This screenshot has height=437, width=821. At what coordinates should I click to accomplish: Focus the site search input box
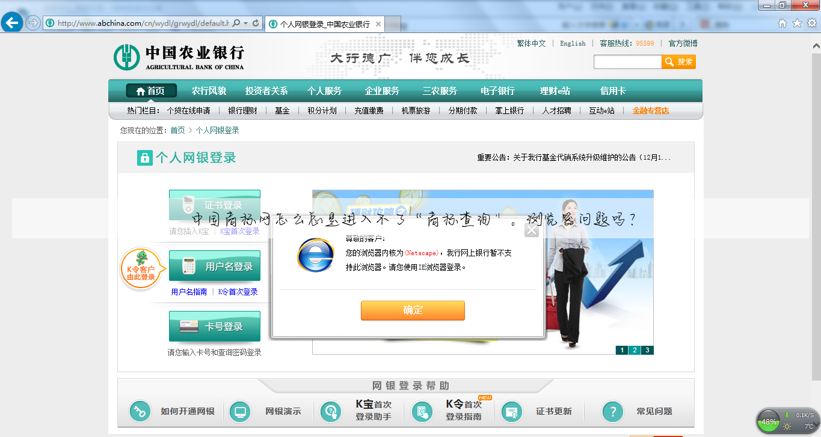(x=627, y=62)
